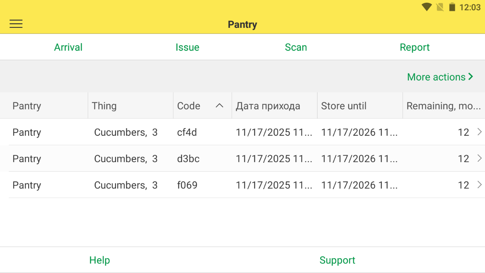Start the Scan function
The height and width of the screenshot is (273, 485).
[296, 47]
